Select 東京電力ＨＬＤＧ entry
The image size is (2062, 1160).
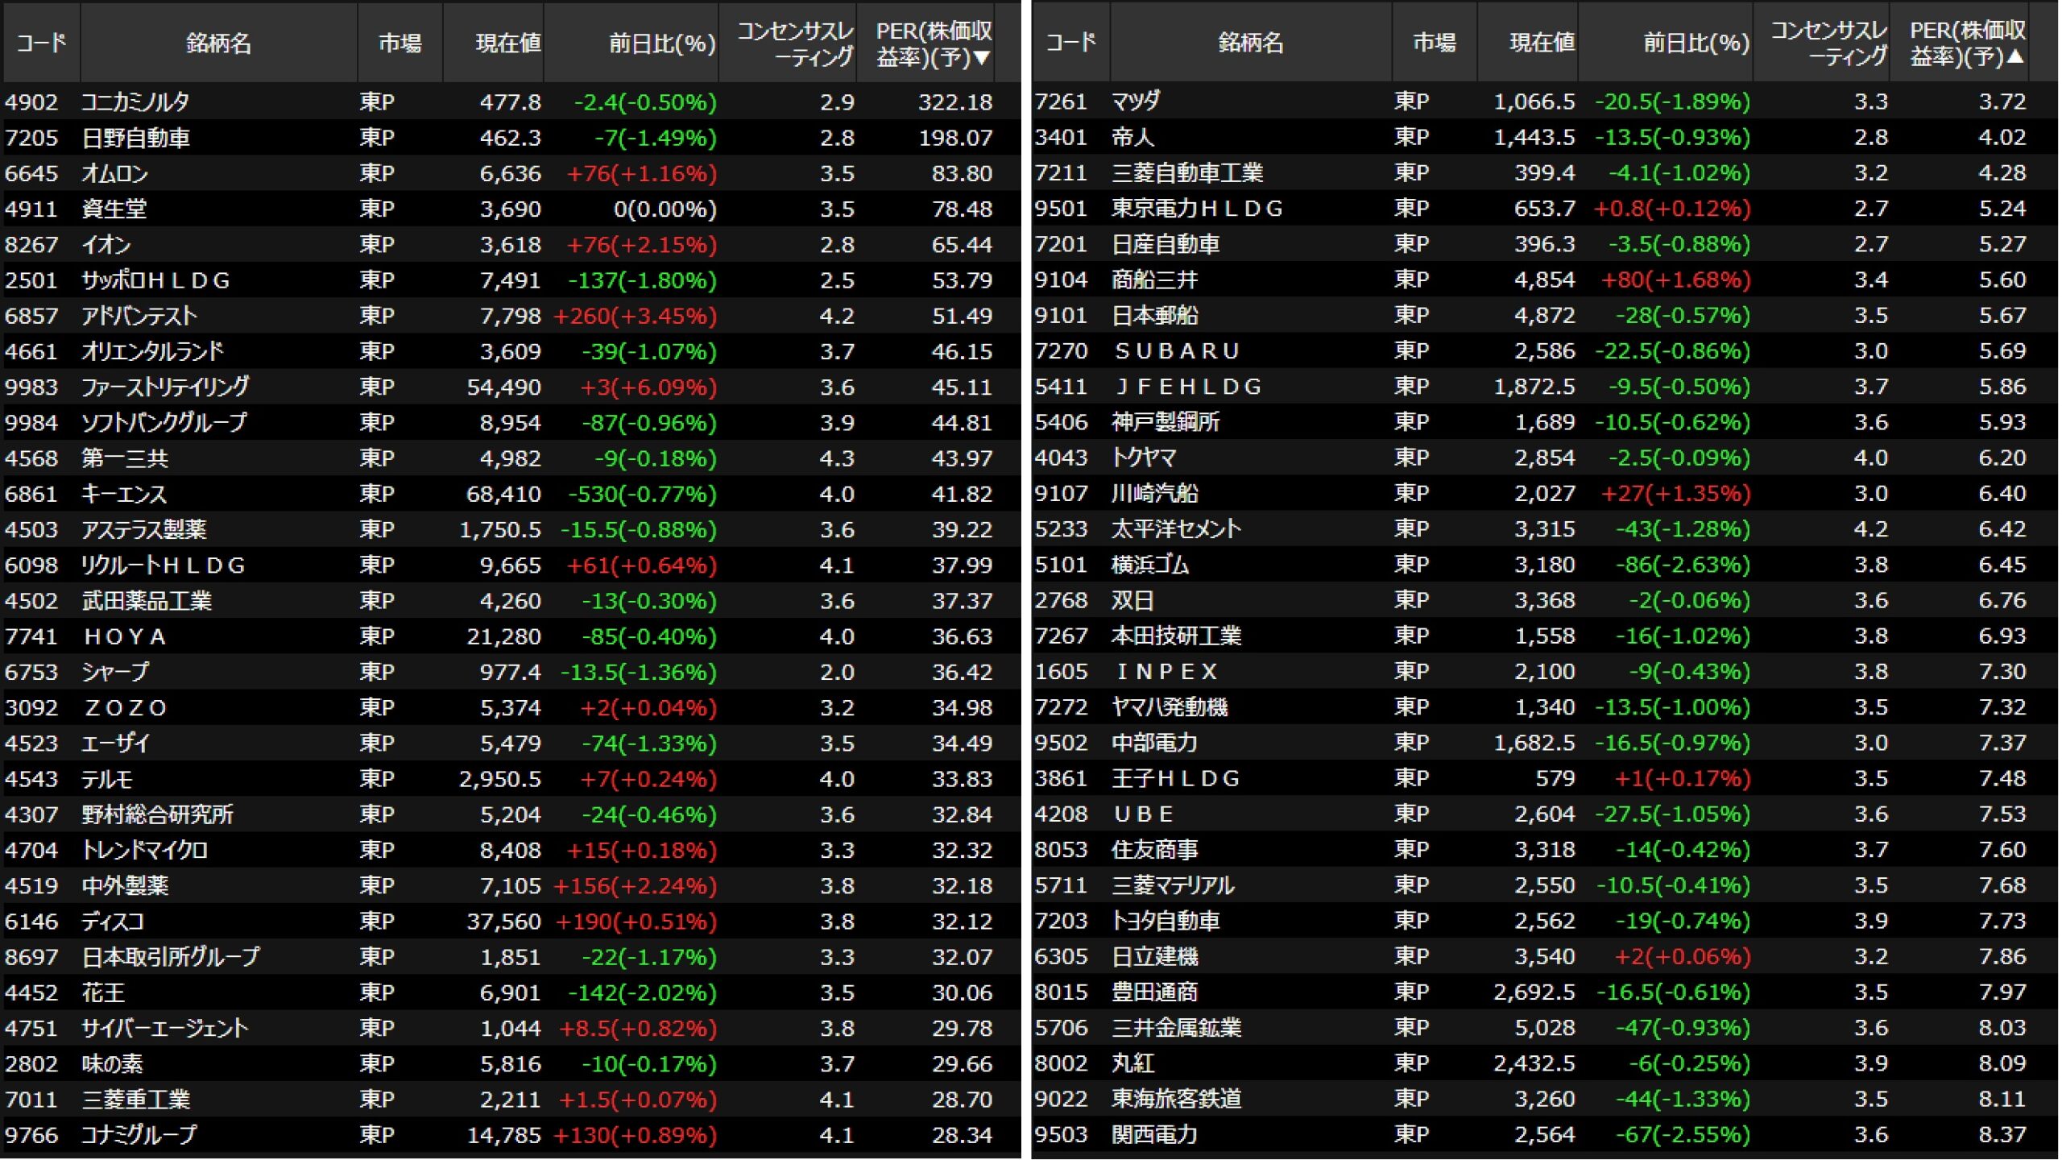click(x=1197, y=209)
